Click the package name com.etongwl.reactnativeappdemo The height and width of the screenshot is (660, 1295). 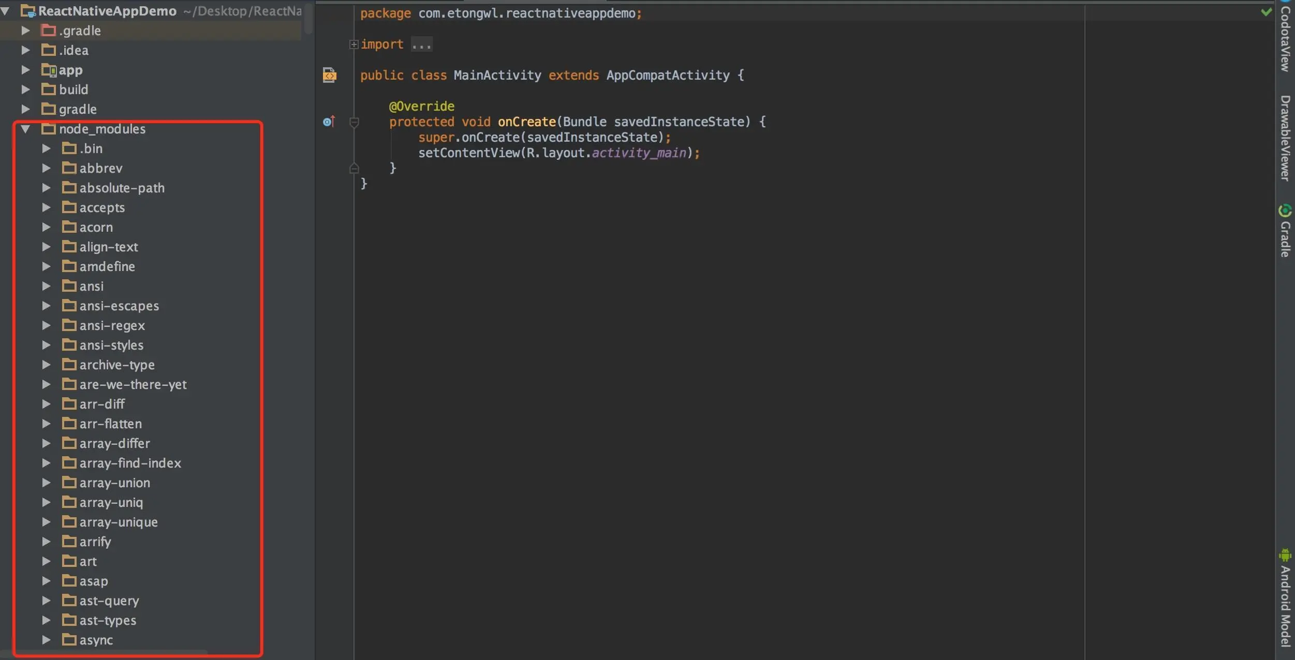click(526, 13)
